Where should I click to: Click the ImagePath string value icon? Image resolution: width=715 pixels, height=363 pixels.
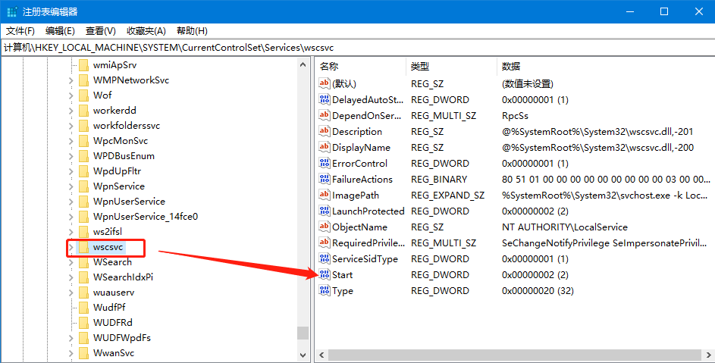click(325, 195)
